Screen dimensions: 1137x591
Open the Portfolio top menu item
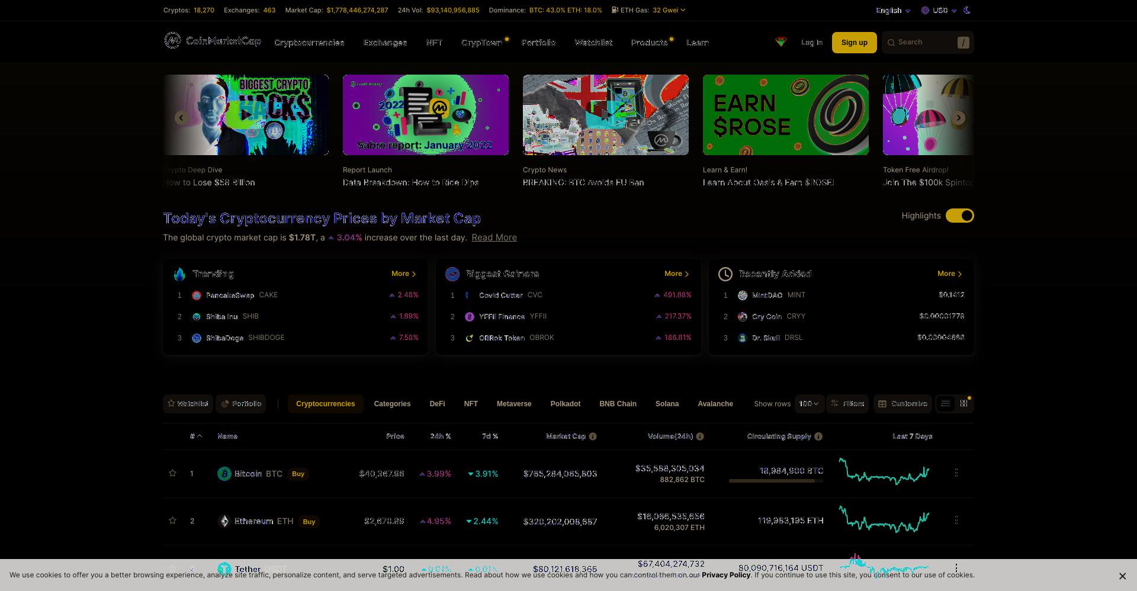[x=538, y=43]
